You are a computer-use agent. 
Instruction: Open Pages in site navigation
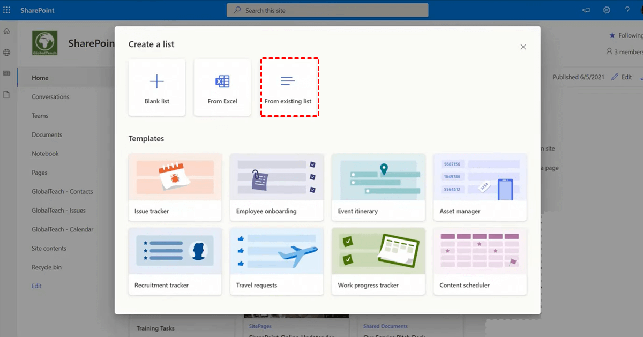(x=40, y=173)
